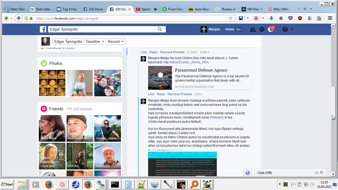Screen dimensions: 338x190
Task: Click the Photos section icon
Action: coord(44,63)
